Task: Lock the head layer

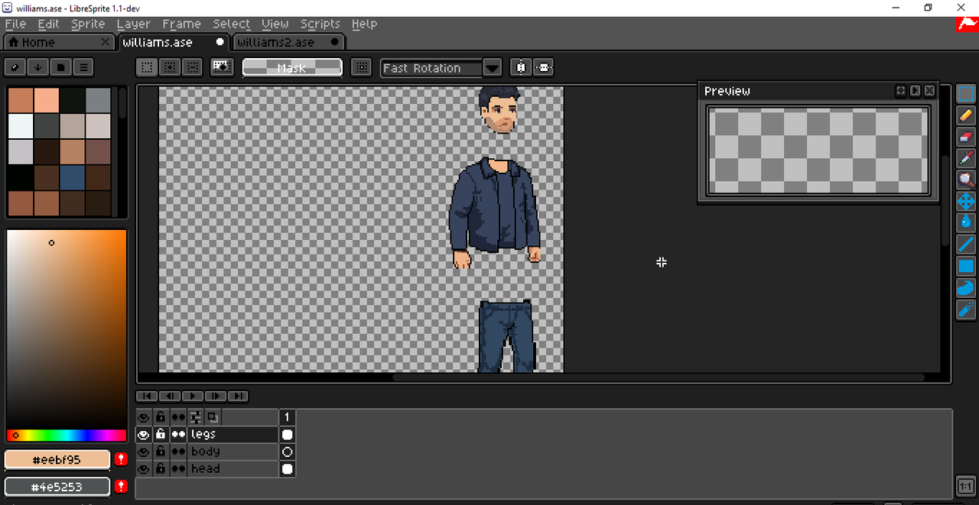Action: (x=160, y=469)
